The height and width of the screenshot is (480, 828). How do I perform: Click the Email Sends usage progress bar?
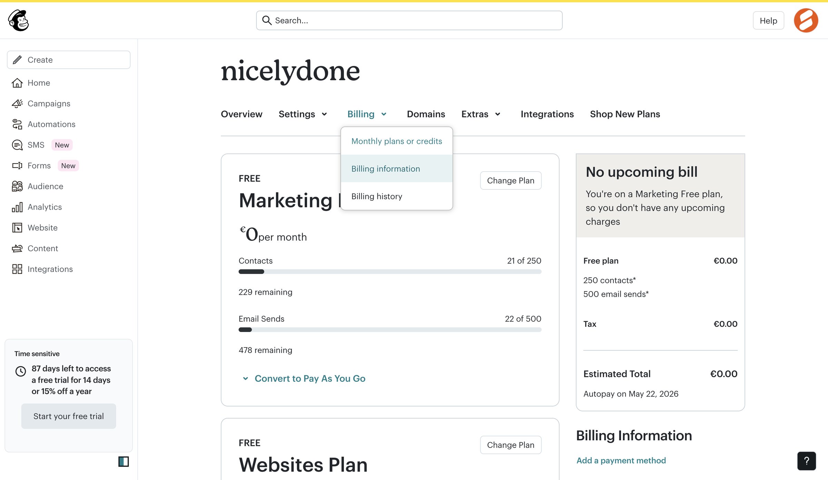coord(390,330)
